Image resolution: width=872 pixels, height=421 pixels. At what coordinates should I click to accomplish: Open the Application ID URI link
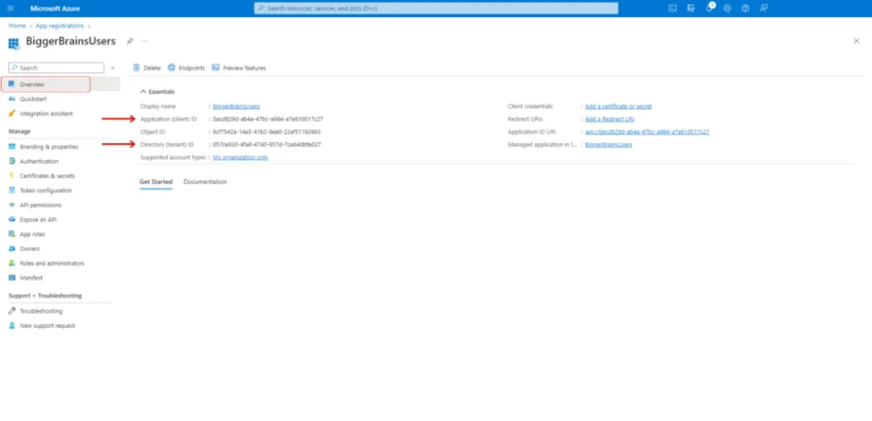pyautogui.click(x=647, y=132)
